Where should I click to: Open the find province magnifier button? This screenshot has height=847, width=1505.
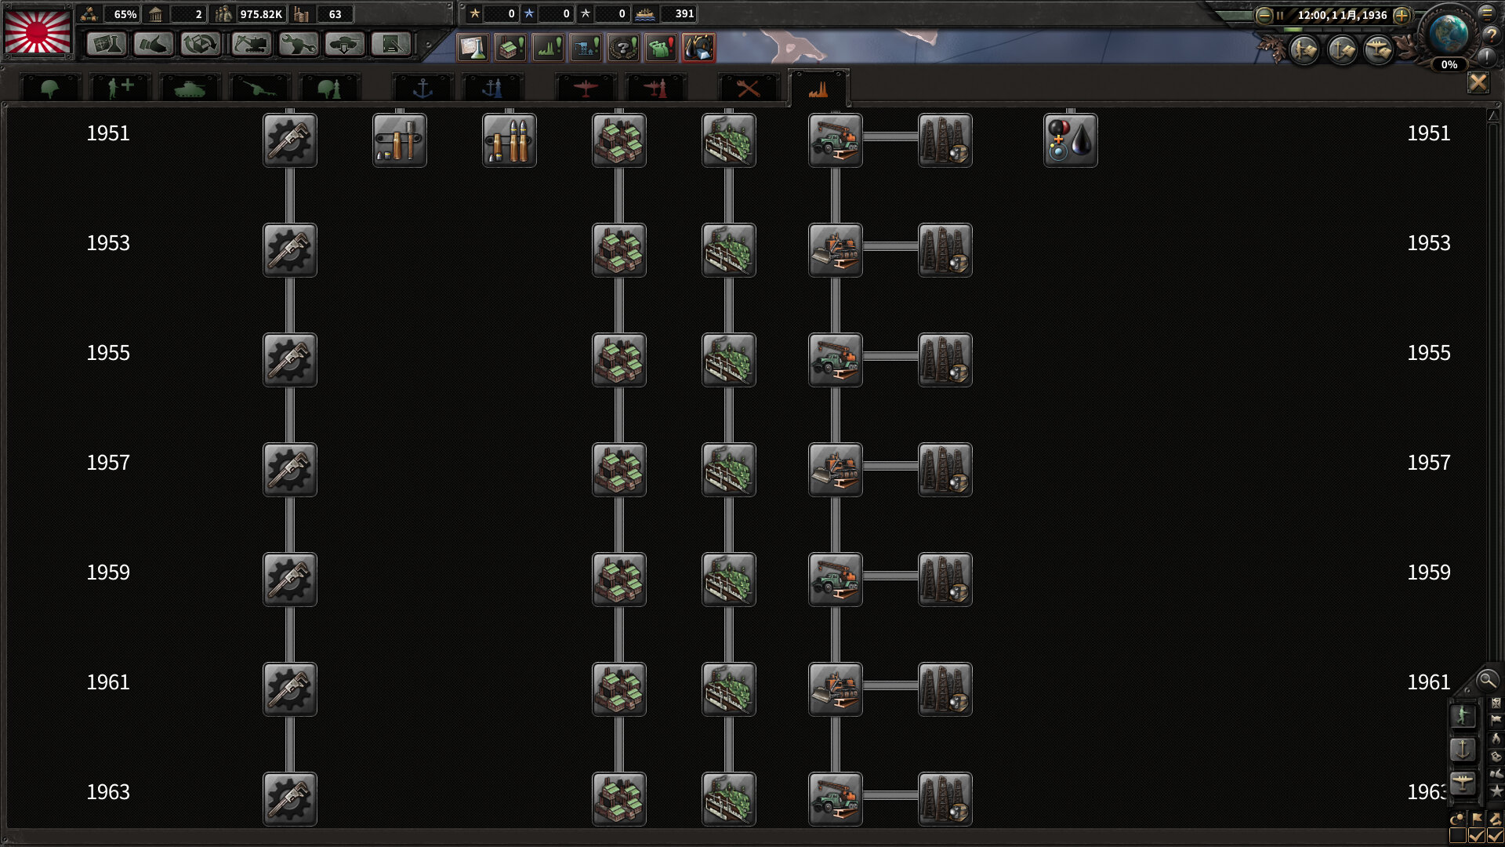point(1486,680)
